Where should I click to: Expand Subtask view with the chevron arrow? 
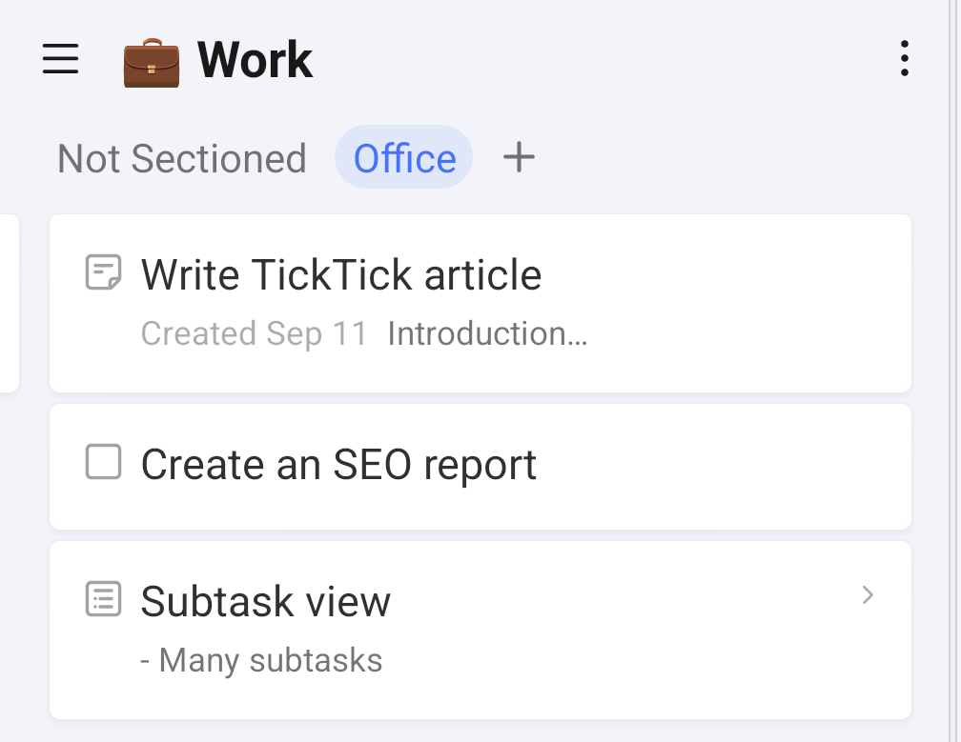pos(867,595)
